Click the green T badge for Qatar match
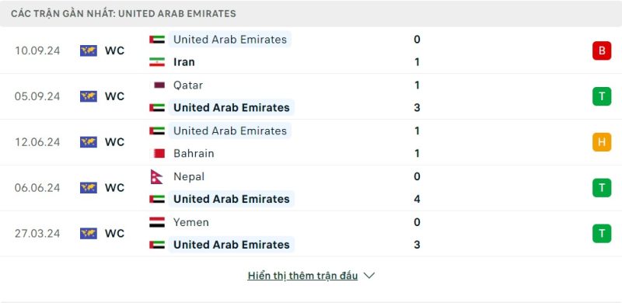The image size is (622, 303). point(602,96)
